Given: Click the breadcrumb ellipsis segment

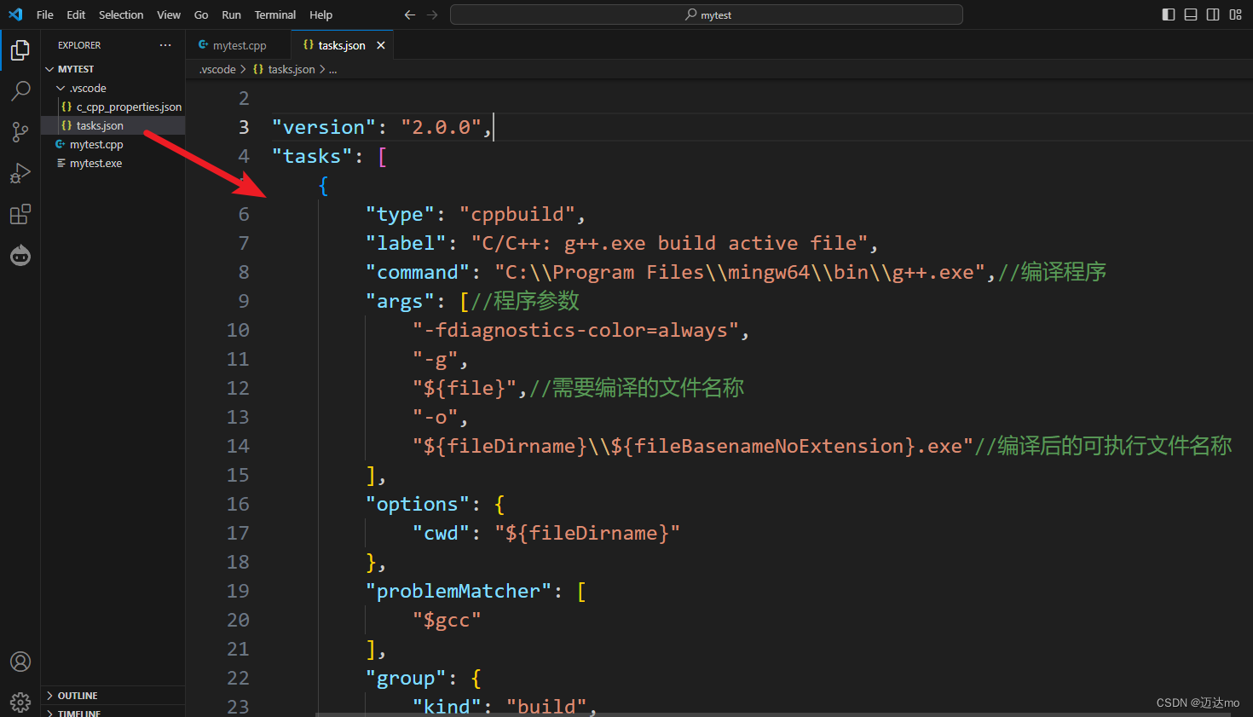Looking at the screenshot, I should tap(333, 69).
